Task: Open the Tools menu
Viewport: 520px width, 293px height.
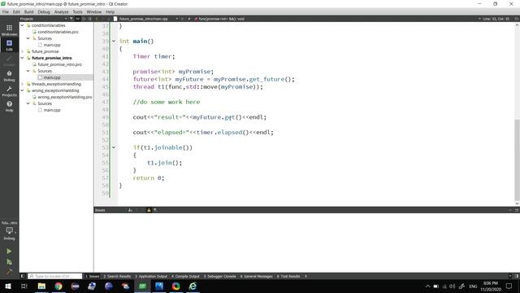Action: (78, 11)
